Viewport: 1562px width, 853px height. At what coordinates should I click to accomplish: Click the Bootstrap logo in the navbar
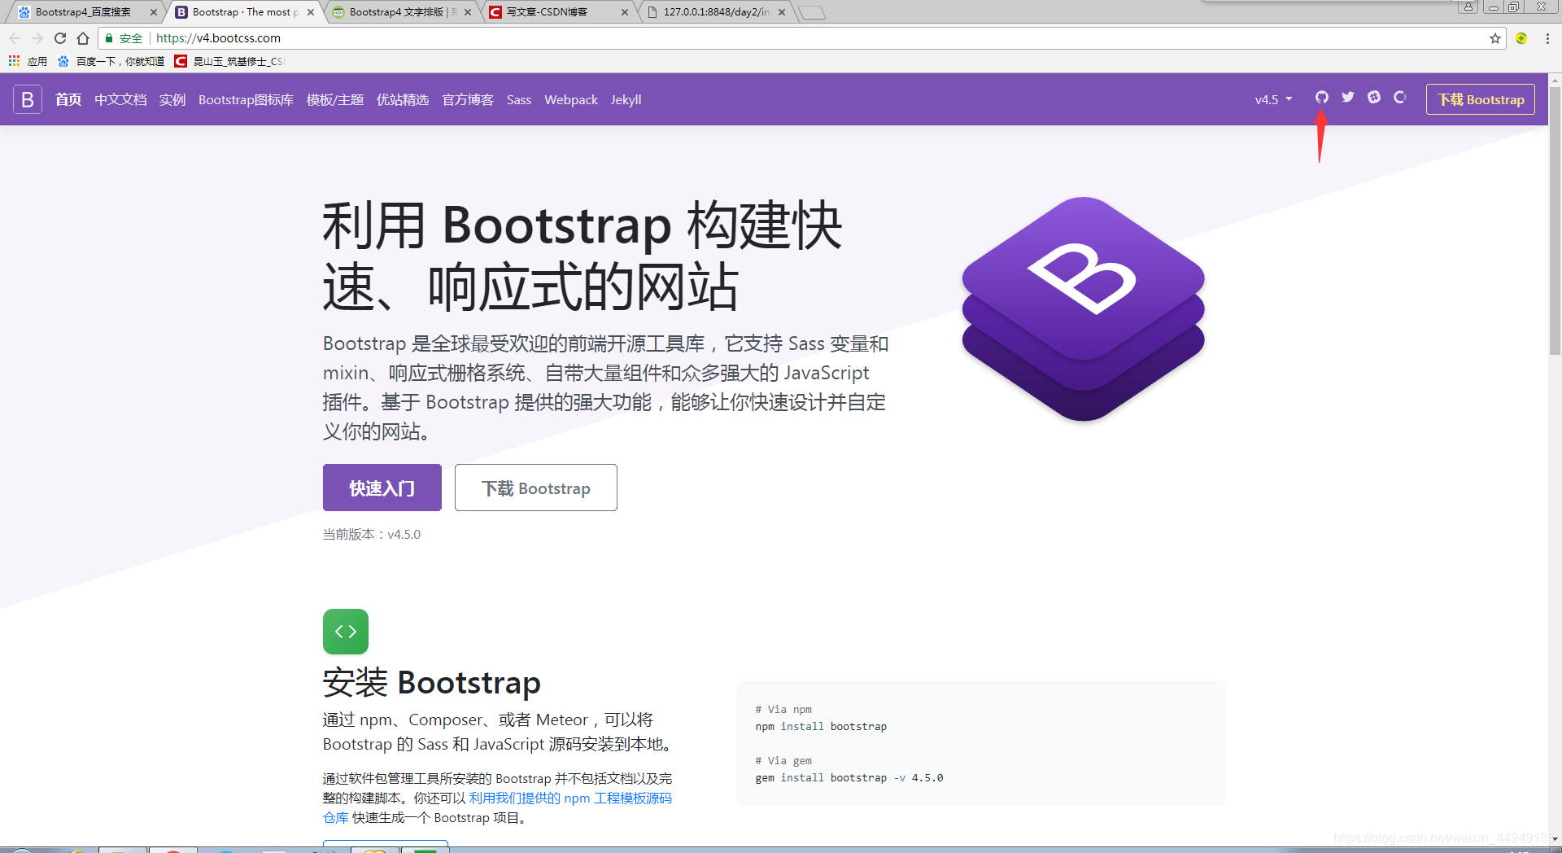pos(27,99)
